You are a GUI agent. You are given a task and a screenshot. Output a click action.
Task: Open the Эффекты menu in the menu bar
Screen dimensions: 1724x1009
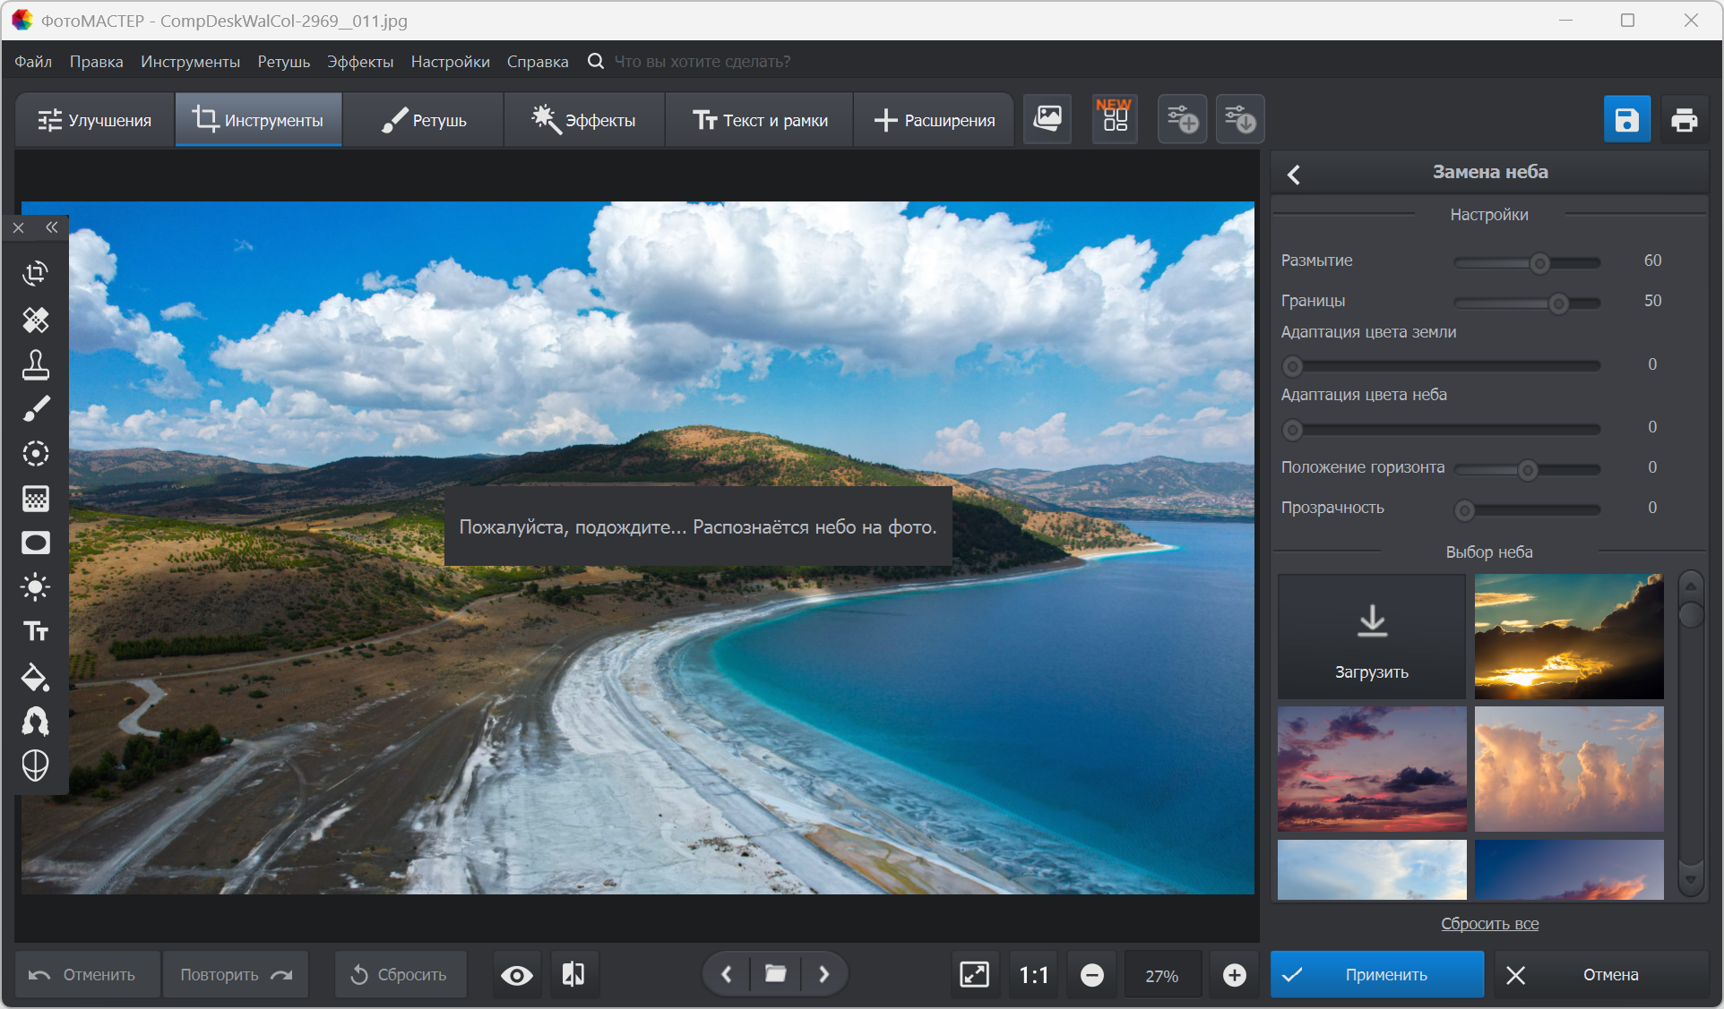click(x=359, y=62)
